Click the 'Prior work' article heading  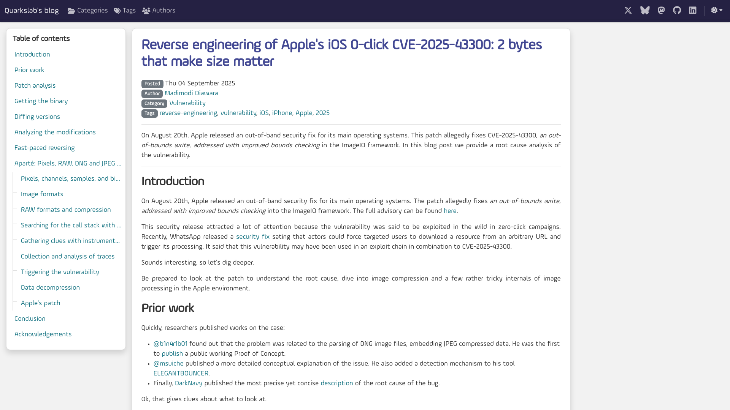click(168, 308)
